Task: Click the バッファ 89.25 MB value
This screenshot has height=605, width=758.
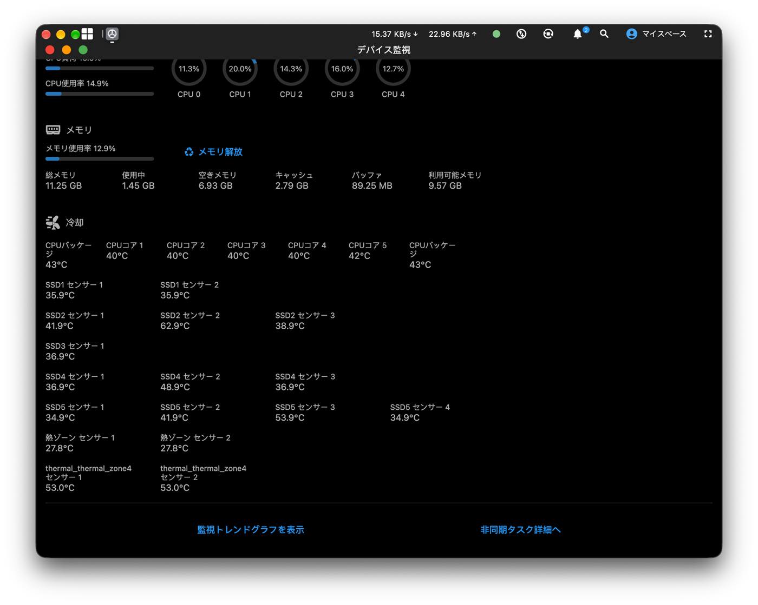Action: pos(372,185)
